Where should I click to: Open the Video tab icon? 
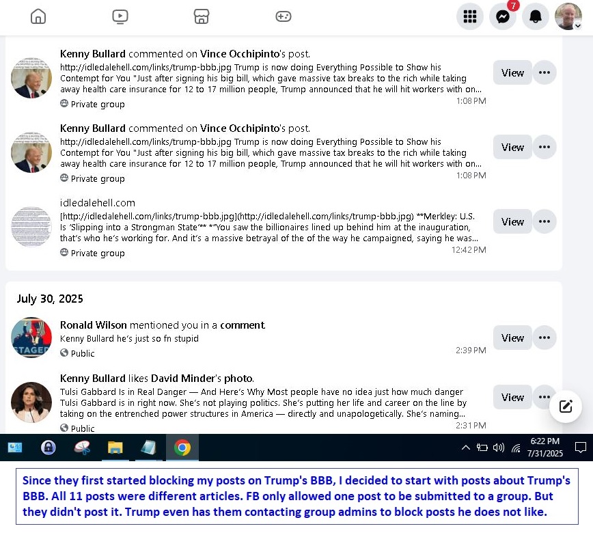point(120,17)
